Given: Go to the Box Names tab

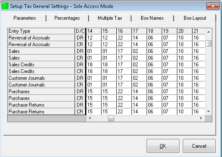Looking at the screenshot, I should click(x=152, y=18).
